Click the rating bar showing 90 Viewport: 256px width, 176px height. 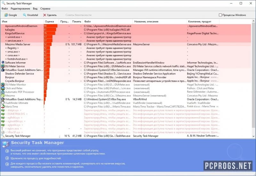tap(51, 26)
